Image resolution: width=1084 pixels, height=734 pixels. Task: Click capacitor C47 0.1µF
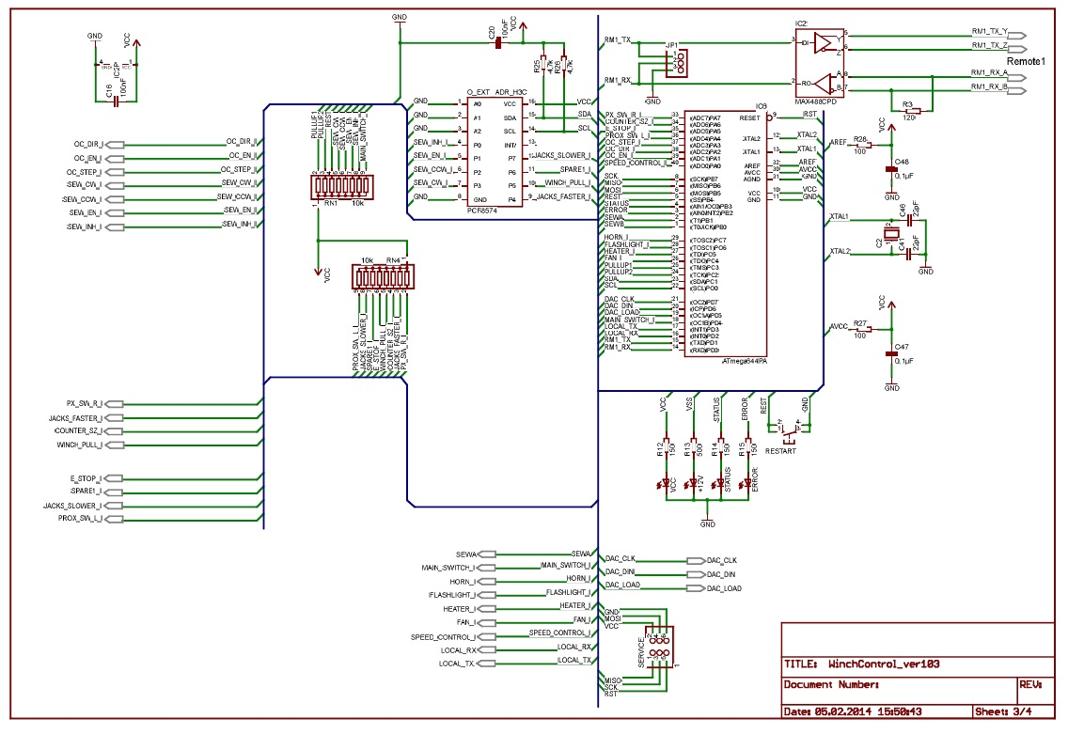892,354
